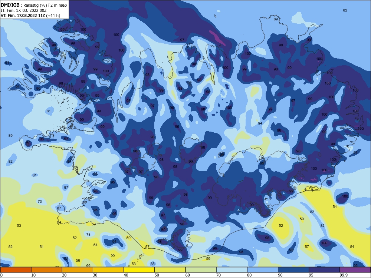
Task: Click the '78' humidity value on map
Action: [88, 235]
